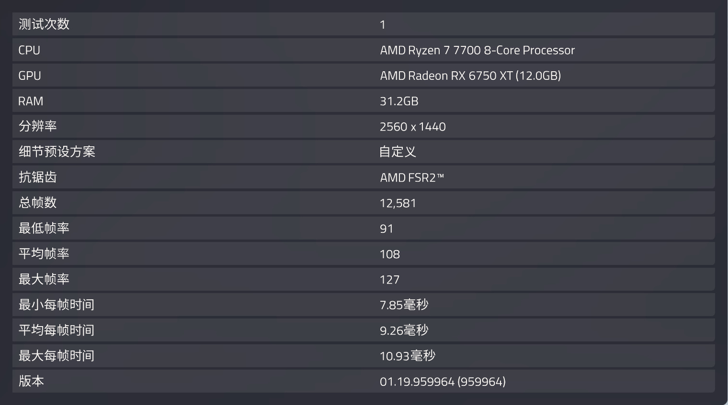Select the AMD FSR2 anti-aliasing value
Image resolution: width=728 pixels, height=405 pixels.
coord(412,178)
